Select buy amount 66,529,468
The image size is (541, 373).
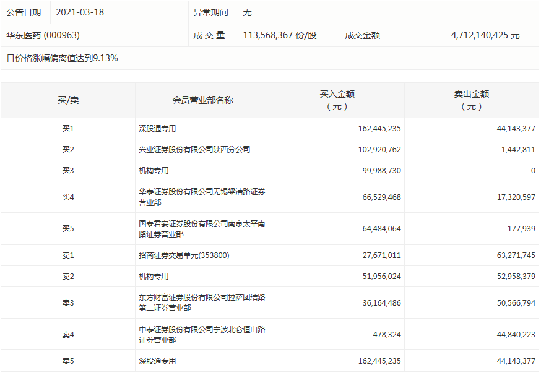[x=381, y=197]
